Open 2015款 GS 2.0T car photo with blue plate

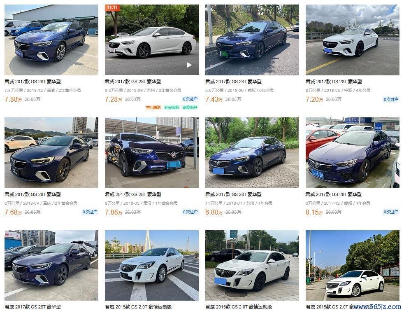[x=252, y=265]
